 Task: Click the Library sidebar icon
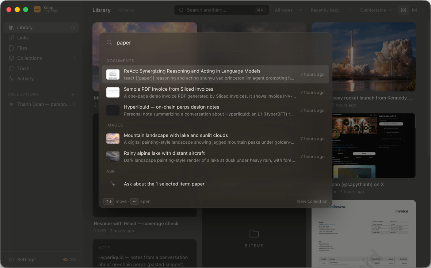(11, 27)
